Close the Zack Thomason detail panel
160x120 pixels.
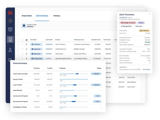(150, 14)
